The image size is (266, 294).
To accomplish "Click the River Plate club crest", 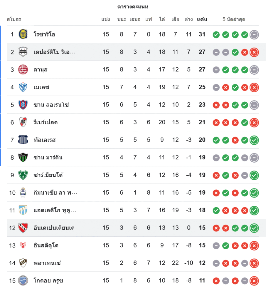I will [x=23, y=122].
